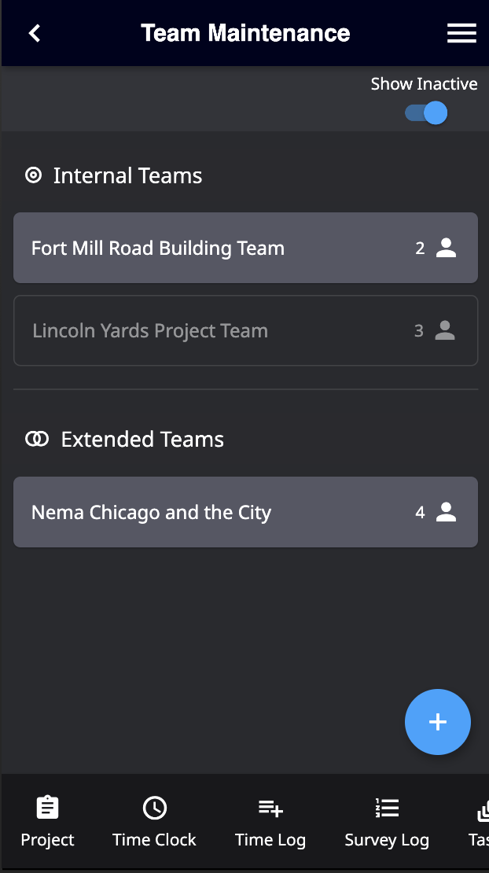Switch to the Project tab

click(x=47, y=823)
